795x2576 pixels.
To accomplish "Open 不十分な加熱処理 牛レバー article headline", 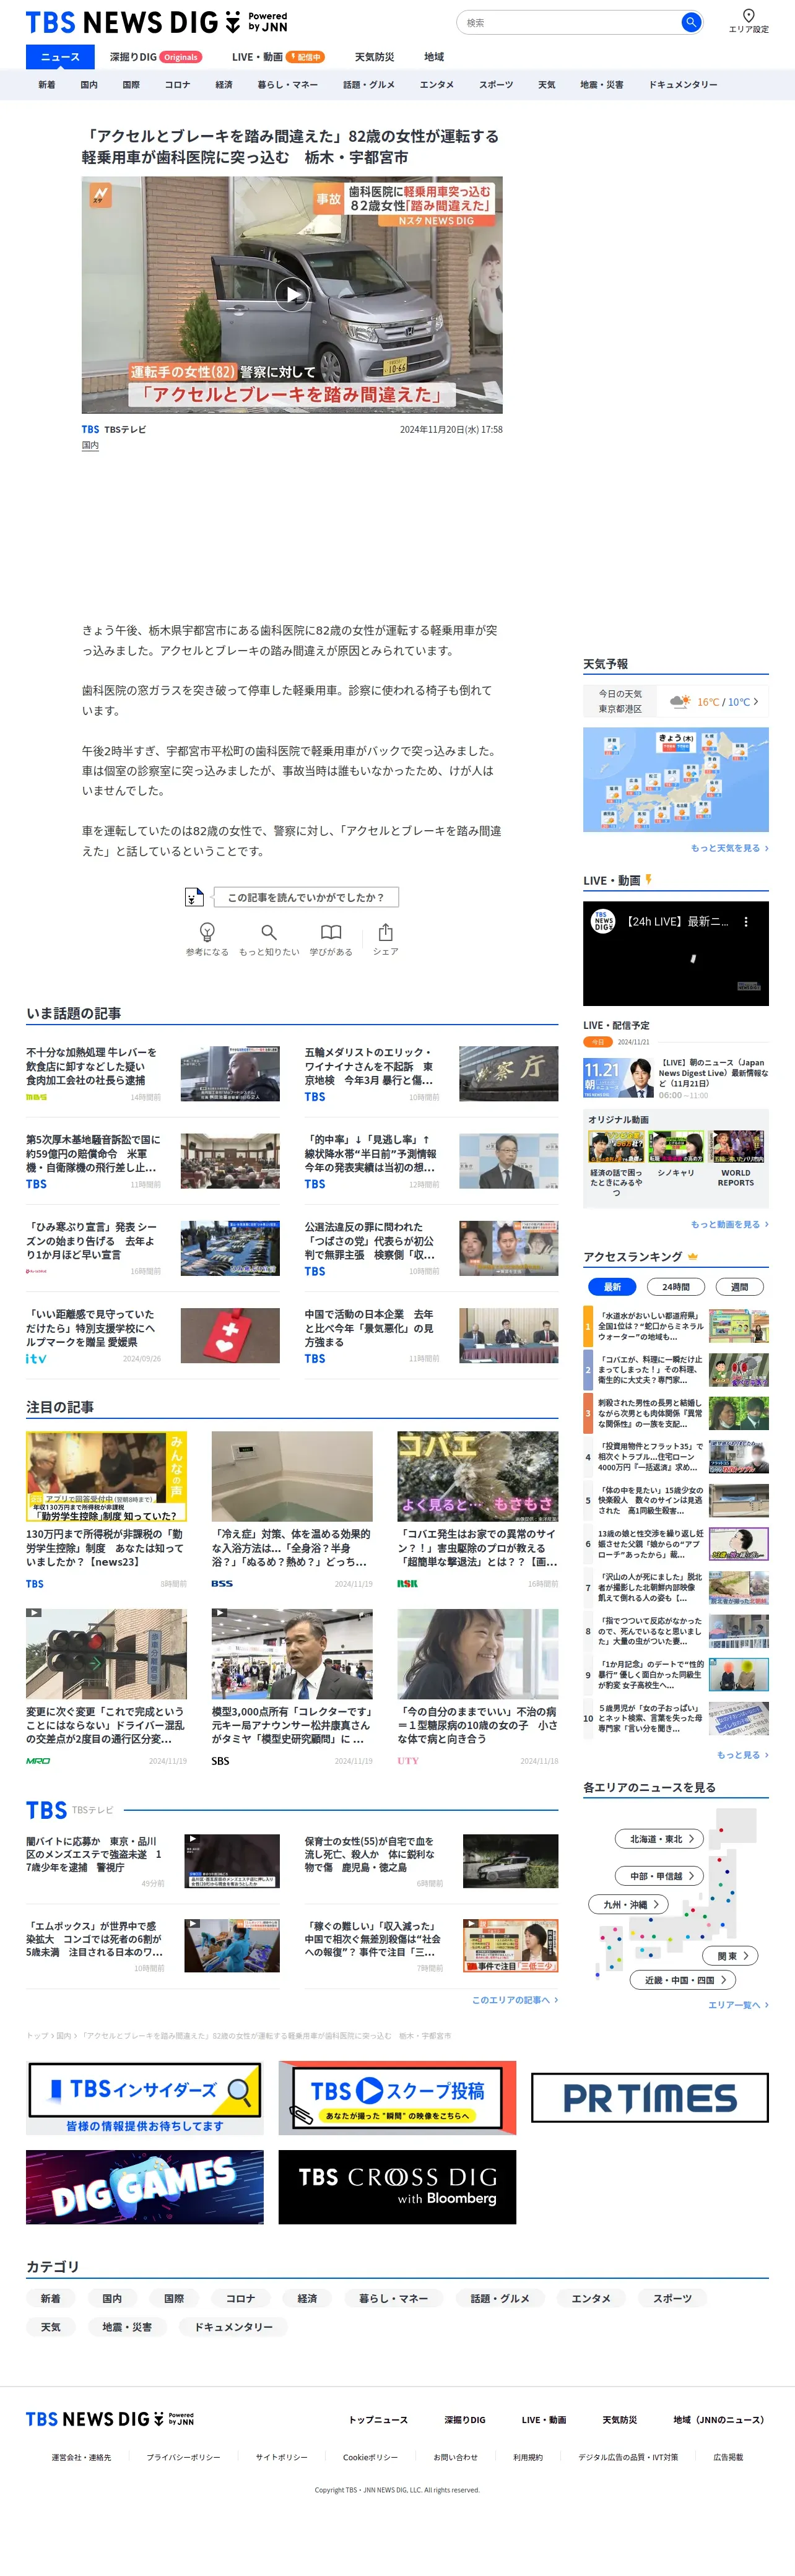I will pos(91,1066).
